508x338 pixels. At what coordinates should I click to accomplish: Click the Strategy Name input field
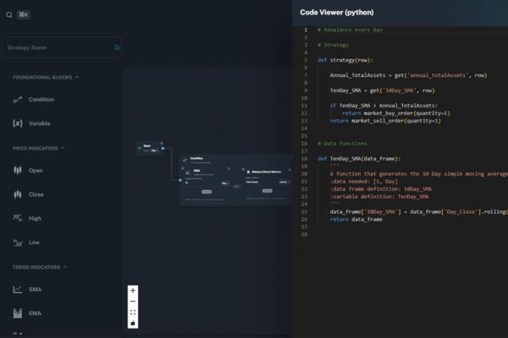58,47
